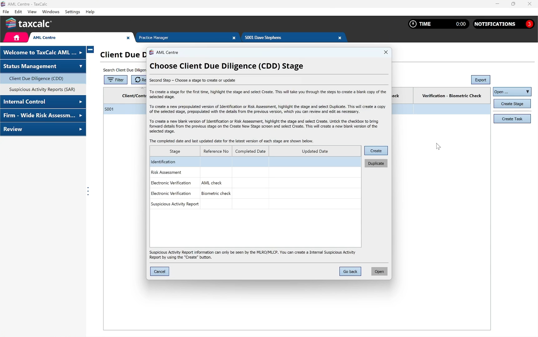
Task: Close the AML Centre tab
Action: 128,38
